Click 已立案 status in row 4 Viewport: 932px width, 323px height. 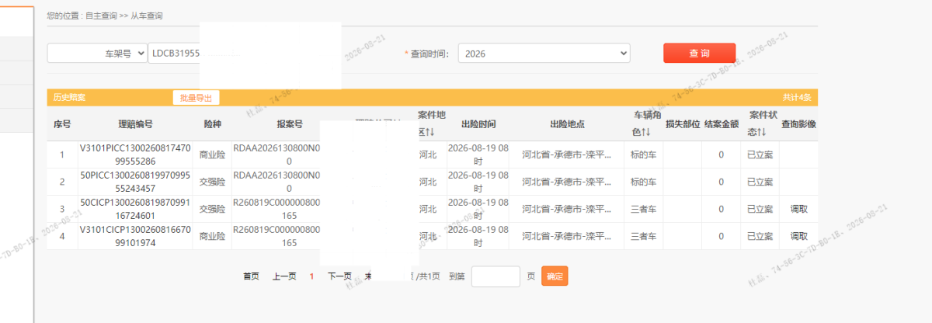tap(760, 236)
